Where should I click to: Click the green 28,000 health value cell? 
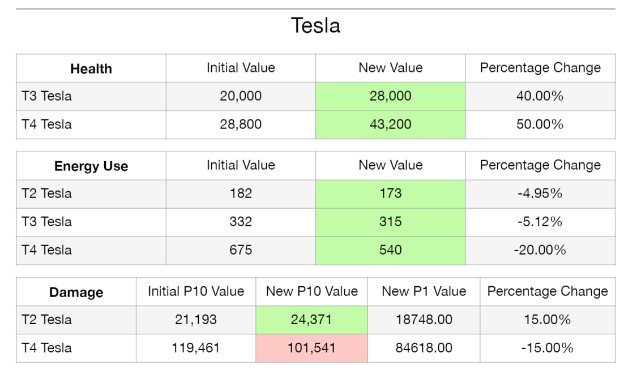click(x=390, y=96)
